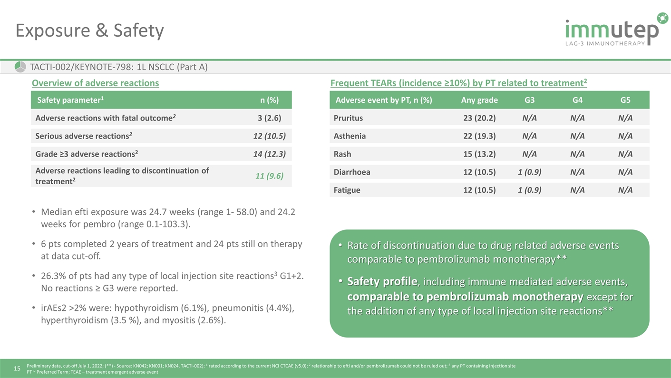Select the 'G4' column header
The height and width of the screenshot is (378, 671).
(x=577, y=100)
